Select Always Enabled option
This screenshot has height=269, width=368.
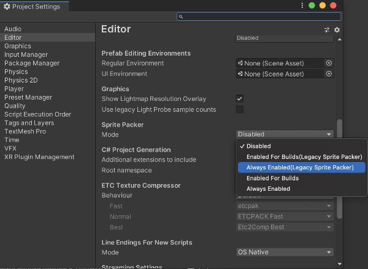302,189
